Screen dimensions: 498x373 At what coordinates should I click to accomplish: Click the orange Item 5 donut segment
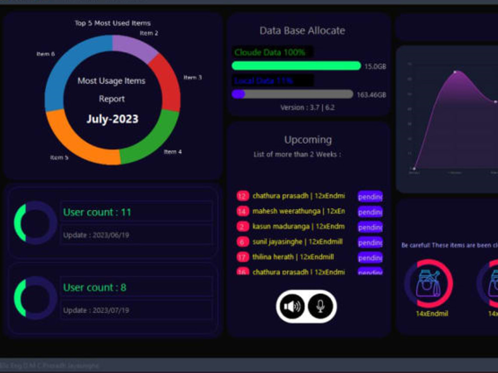pyautogui.click(x=81, y=141)
